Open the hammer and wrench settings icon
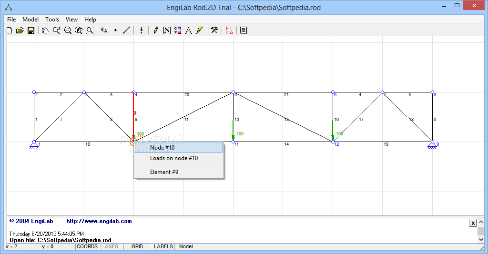 point(214,30)
